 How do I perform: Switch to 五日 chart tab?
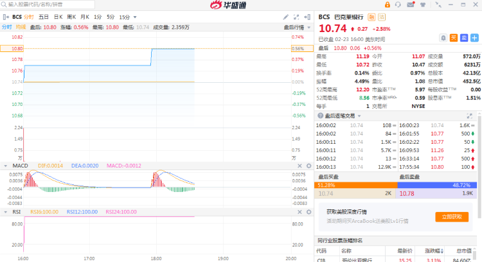43,17
